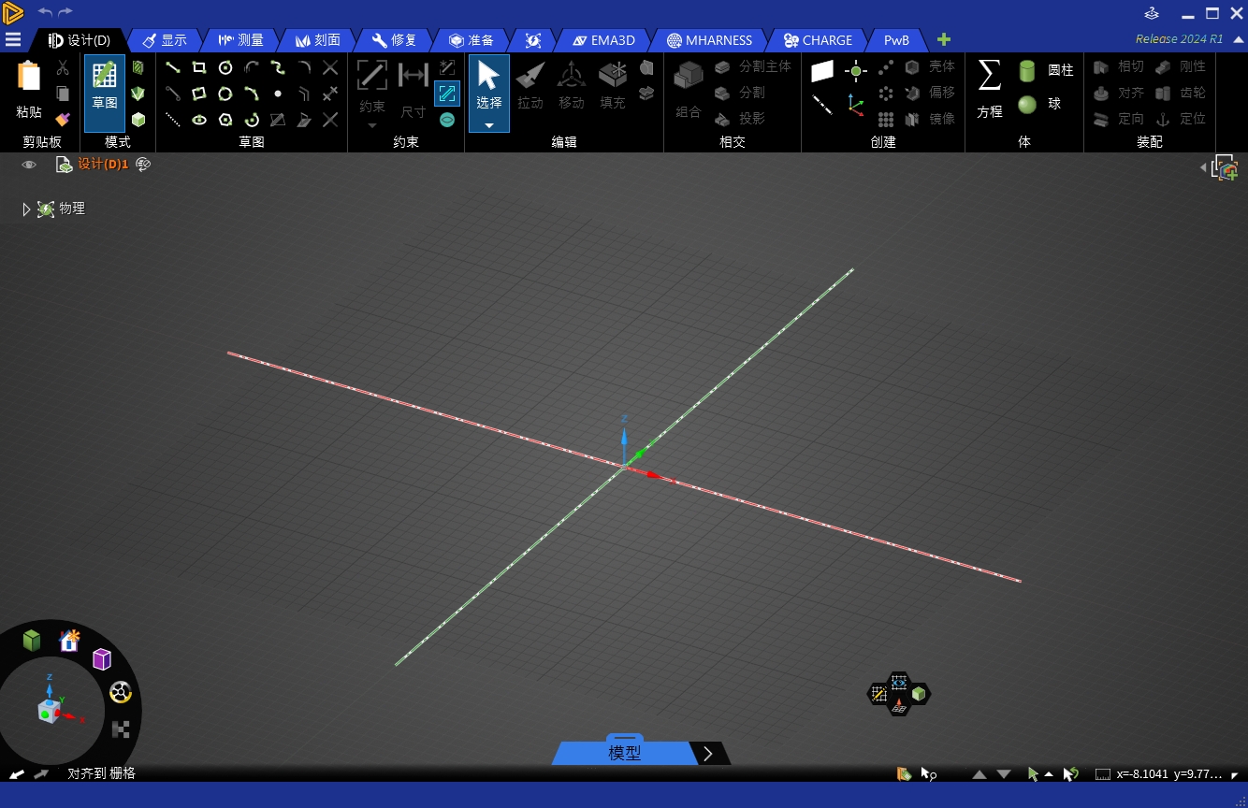Click the Rectangle sketch tool
Viewport: 1248px width, 808px height.
[x=199, y=67]
